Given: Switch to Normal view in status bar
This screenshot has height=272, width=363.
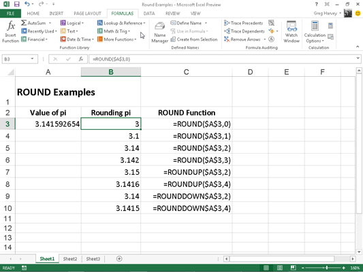Looking at the screenshot, I should click(x=266, y=268).
